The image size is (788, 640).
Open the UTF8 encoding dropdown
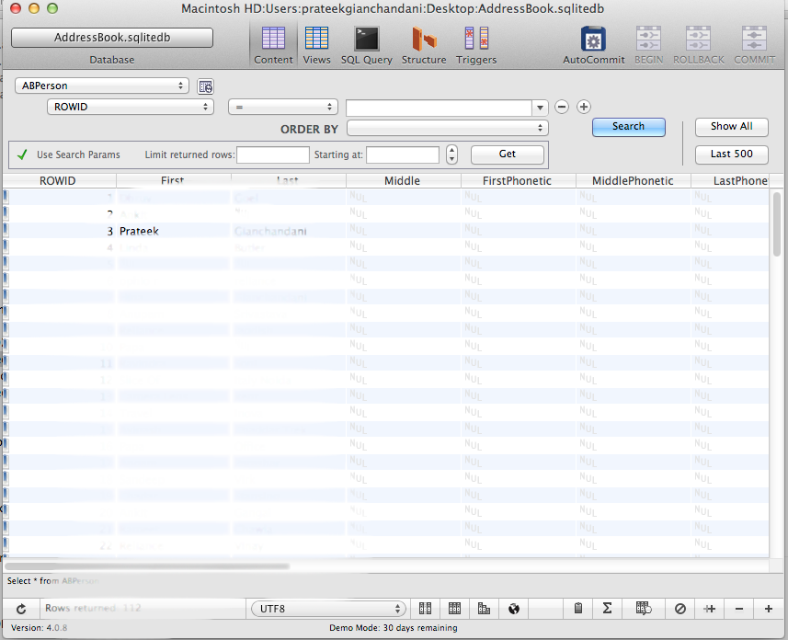coord(328,609)
